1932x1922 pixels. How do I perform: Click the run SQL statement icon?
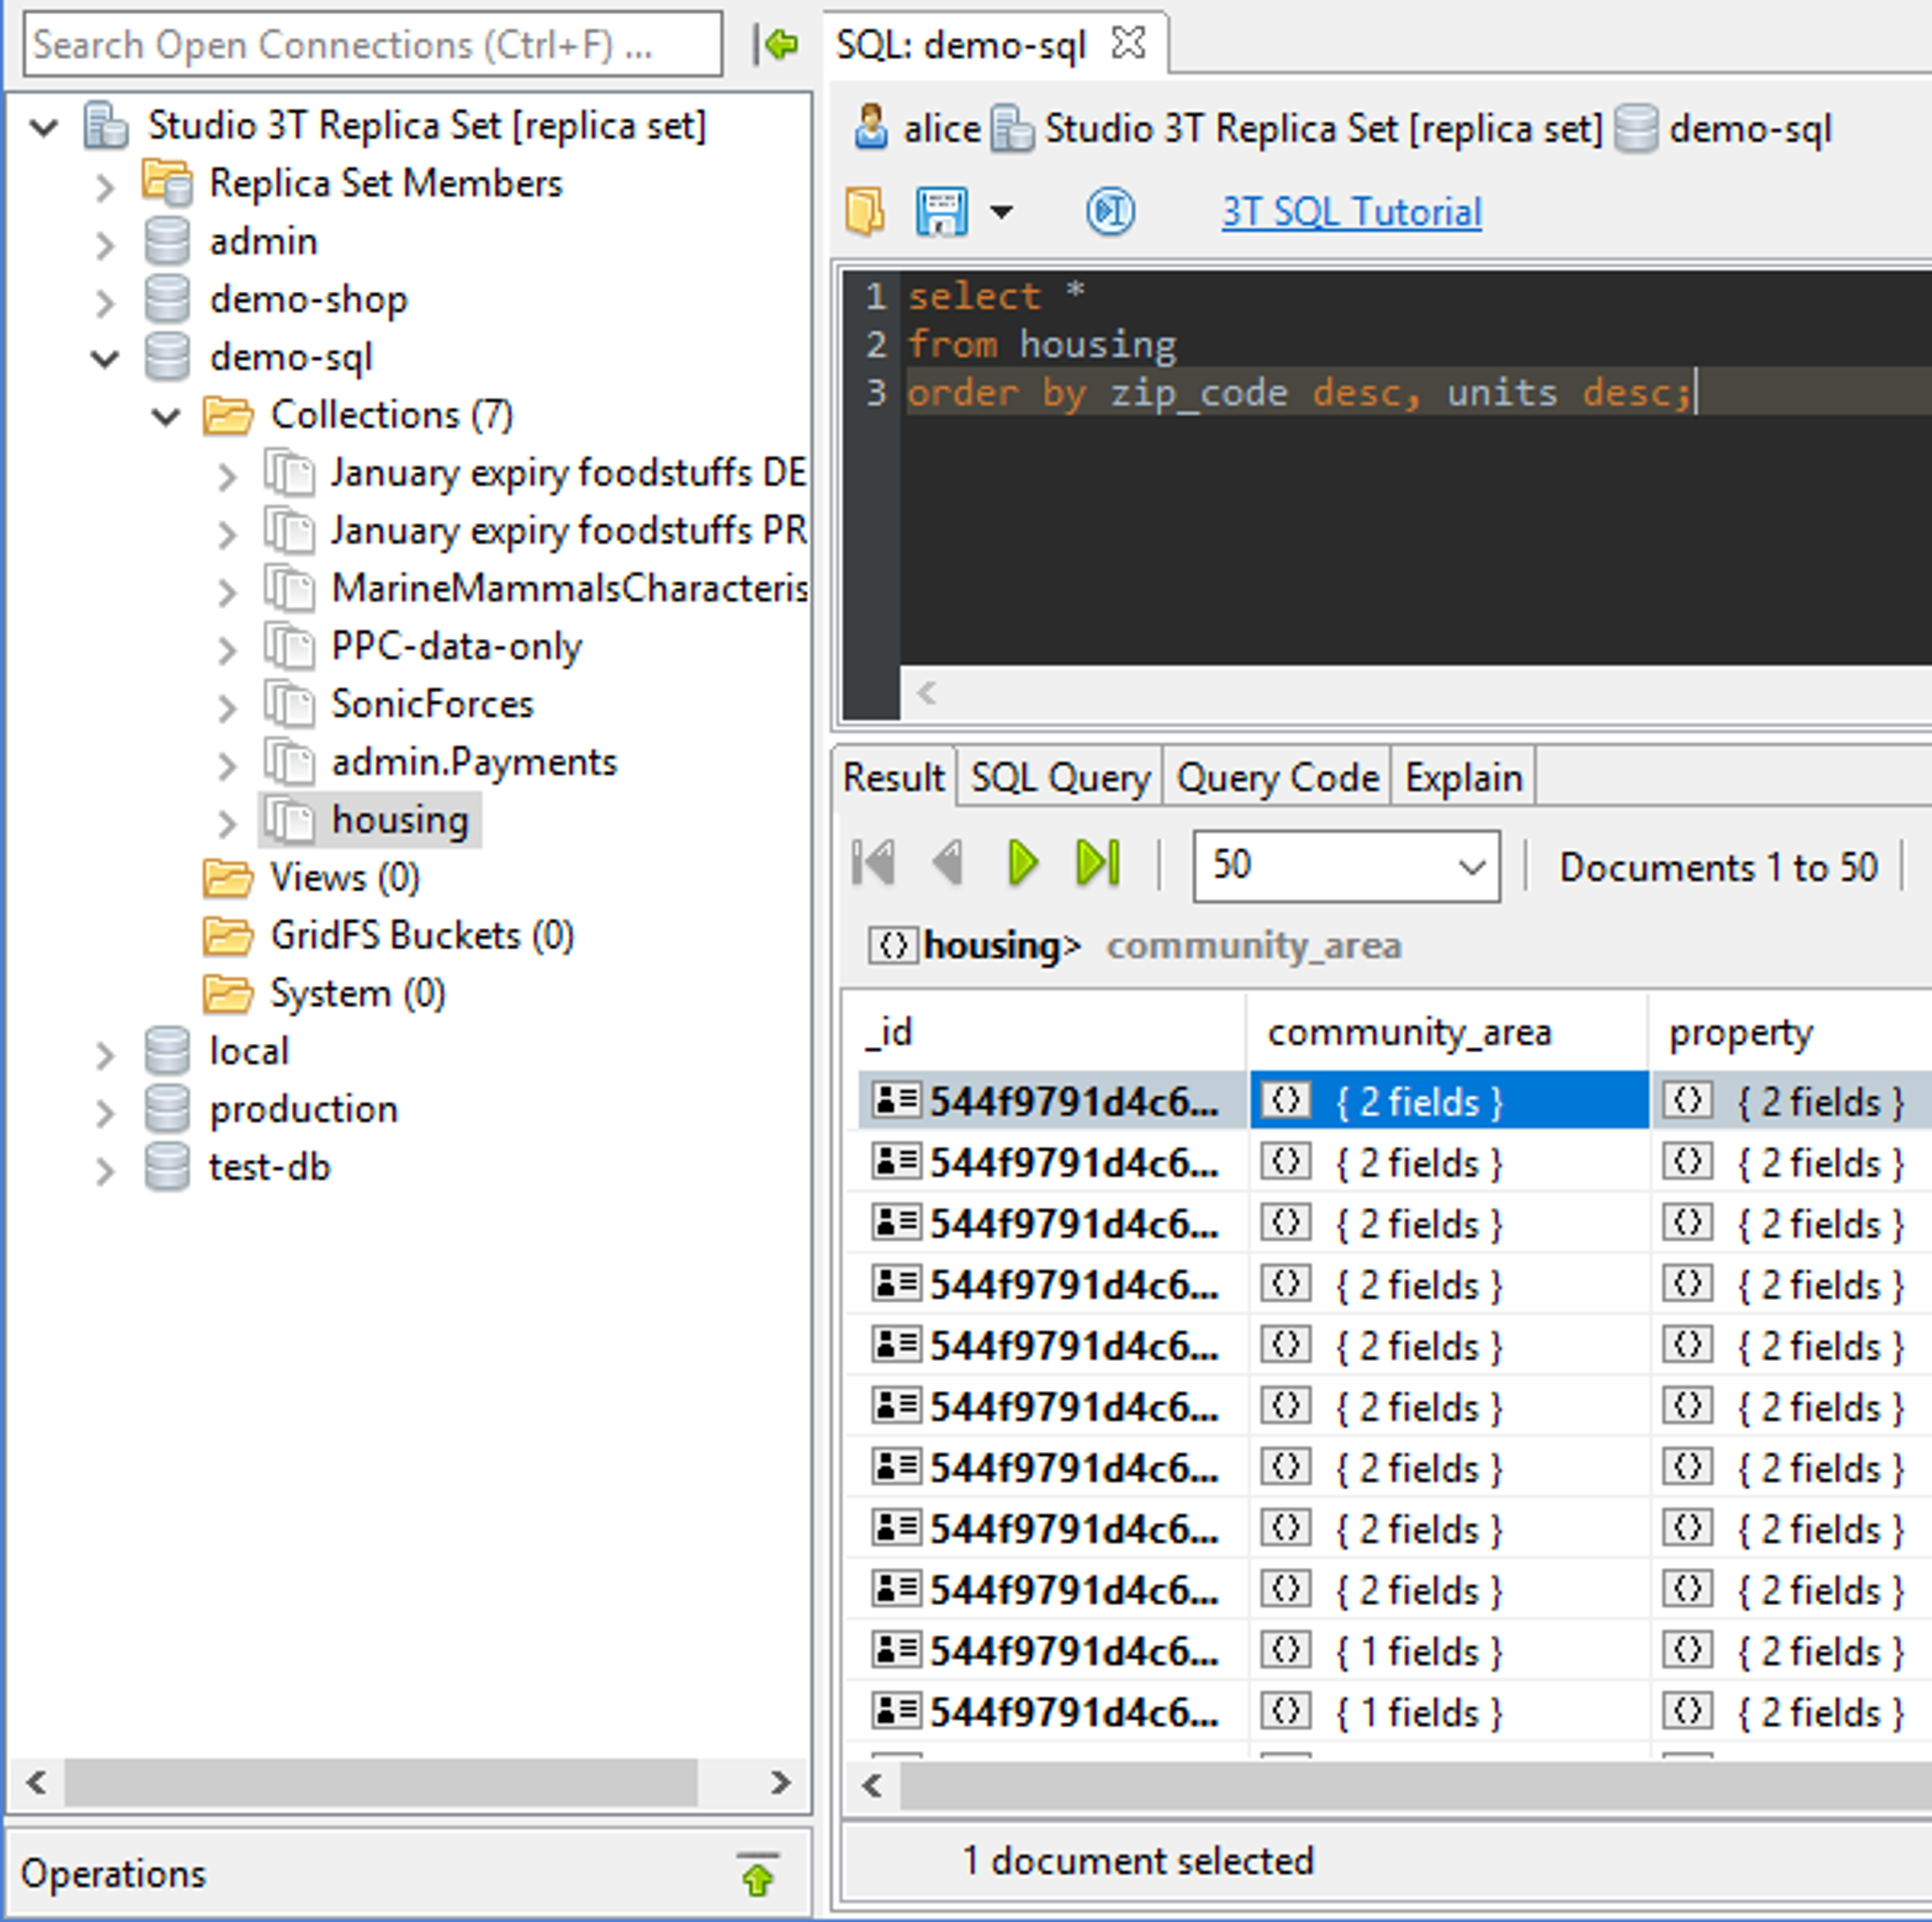(1110, 211)
